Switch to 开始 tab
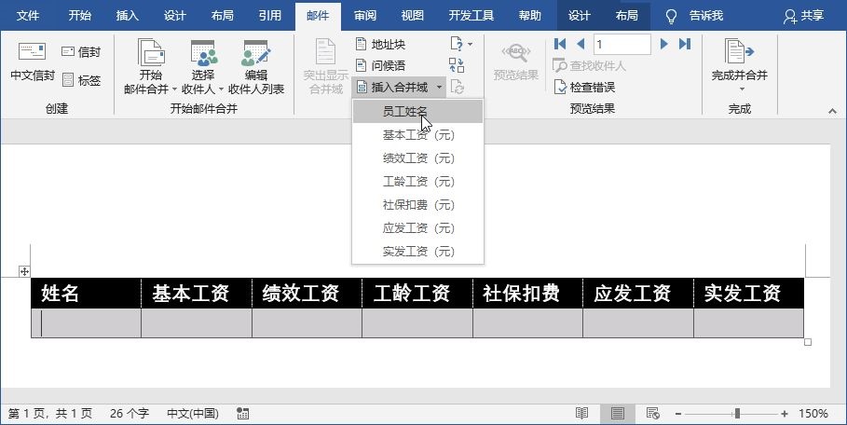This screenshot has width=847, height=425. coord(79,16)
